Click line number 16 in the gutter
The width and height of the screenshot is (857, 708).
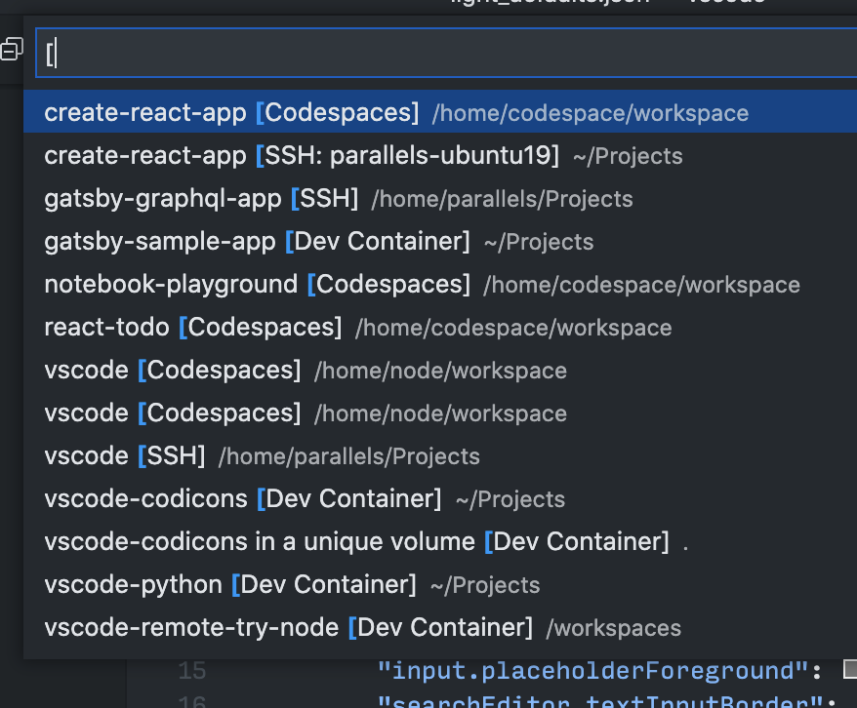click(x=192, y=700)
